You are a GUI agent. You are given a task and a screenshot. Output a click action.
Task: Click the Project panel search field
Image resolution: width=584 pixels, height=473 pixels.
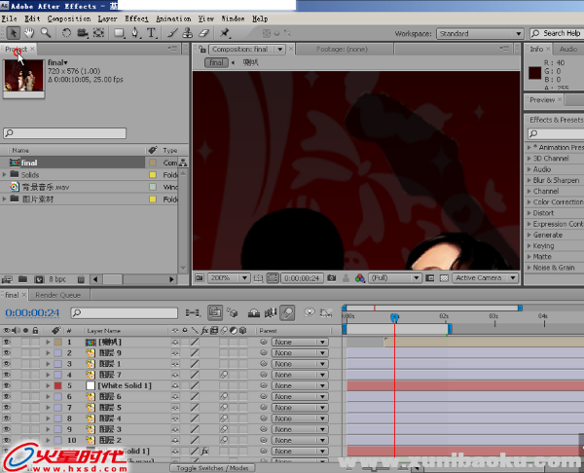64,132
